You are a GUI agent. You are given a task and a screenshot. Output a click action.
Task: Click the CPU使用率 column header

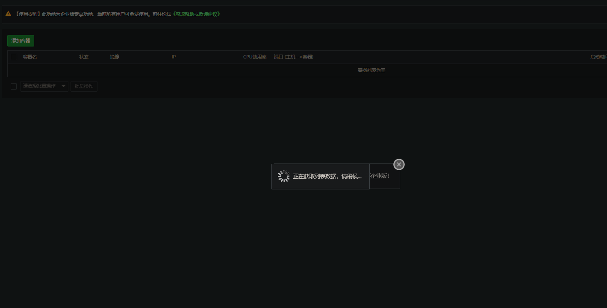255,57
